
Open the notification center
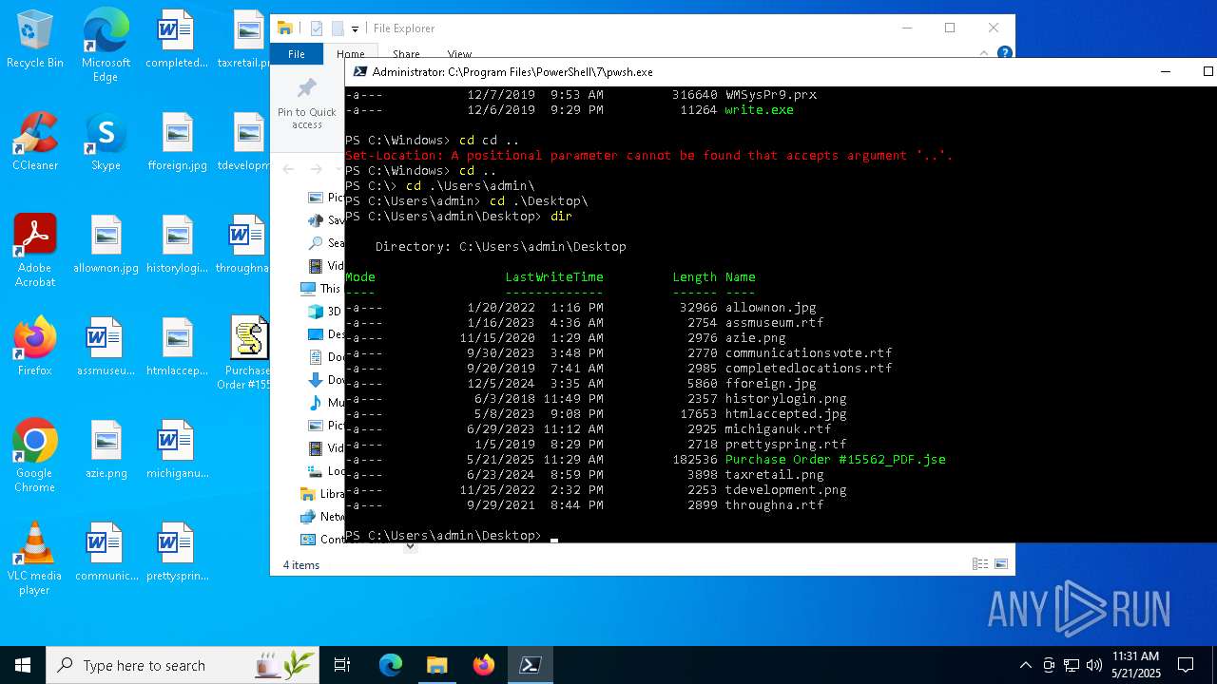click(x=1186, y=665)
